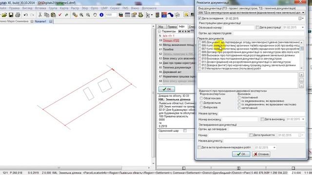This screenshot has height=175, width=312.
Task: Paste from the clipboard icon
Action: click(53, 15)
